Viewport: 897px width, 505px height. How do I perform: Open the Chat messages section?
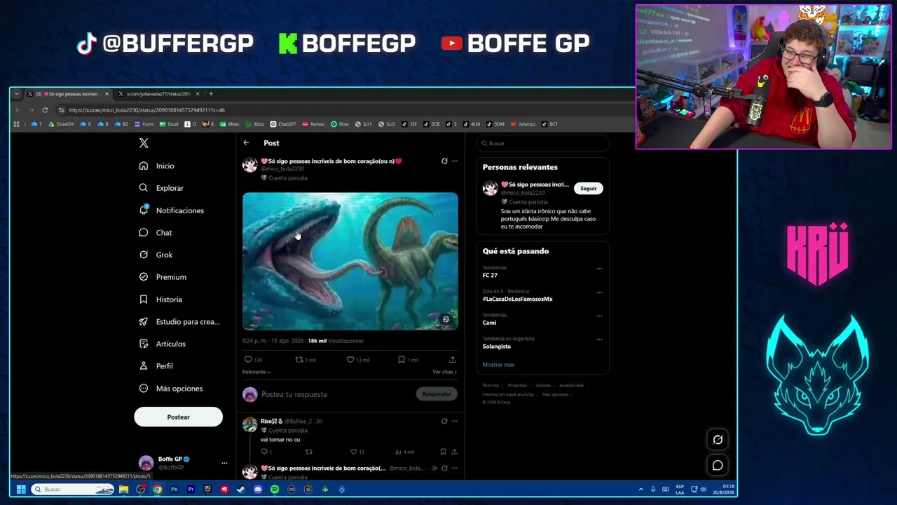[x=155, y=233]
